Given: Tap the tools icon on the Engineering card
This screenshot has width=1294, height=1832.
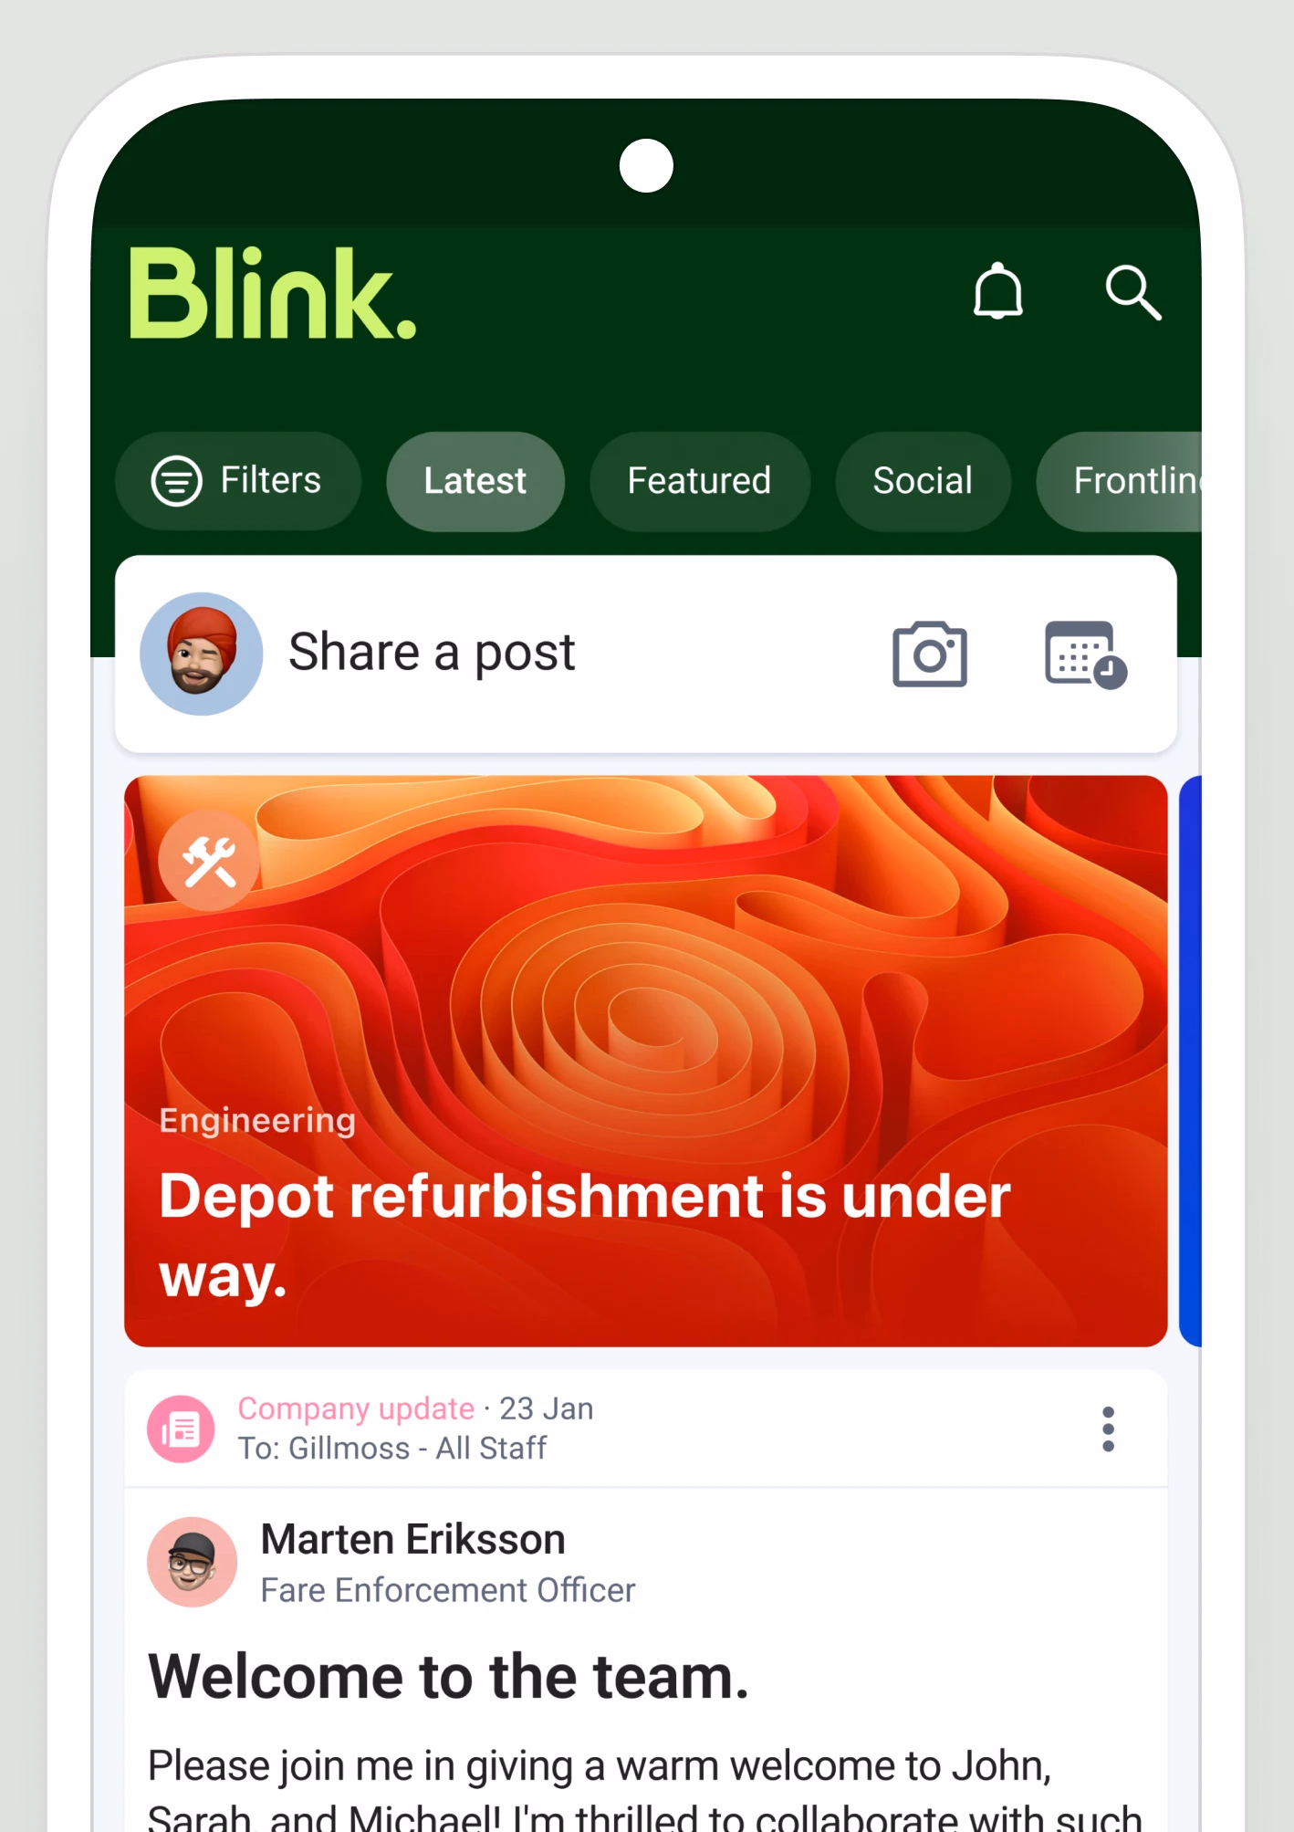Looking at the screenshot, I should (209, 861).
